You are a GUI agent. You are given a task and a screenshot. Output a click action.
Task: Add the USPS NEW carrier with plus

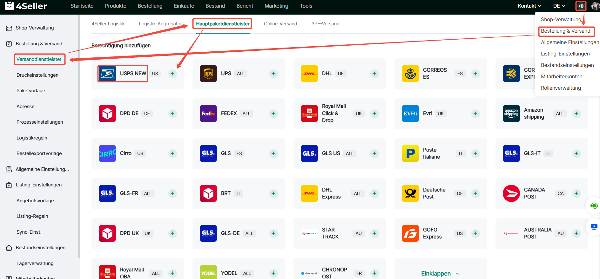click(172, 74)
